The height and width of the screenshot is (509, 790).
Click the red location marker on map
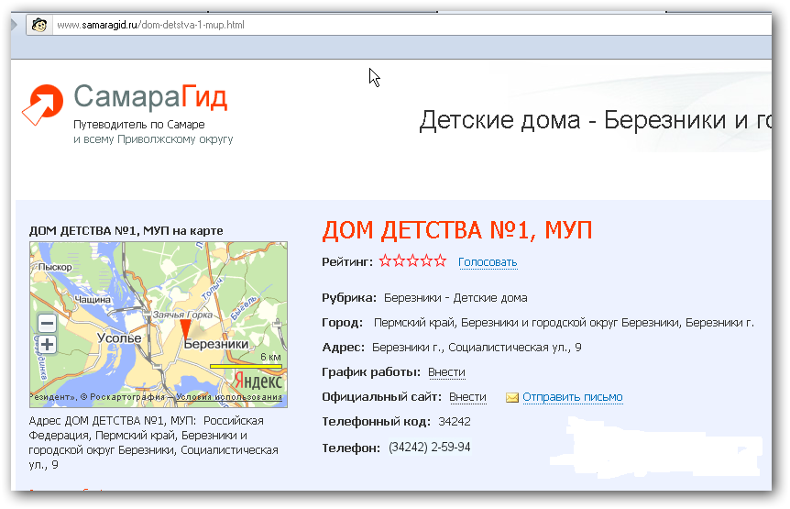(184, 329)
